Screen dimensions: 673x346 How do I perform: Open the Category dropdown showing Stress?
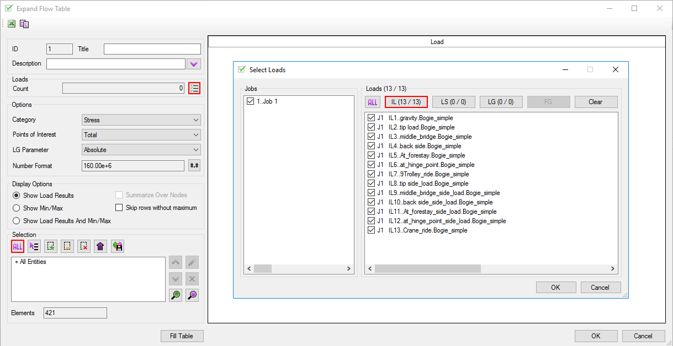pos(141,120)
